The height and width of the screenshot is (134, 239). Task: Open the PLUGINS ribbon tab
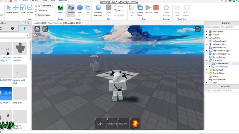click(x=63, y=1)
